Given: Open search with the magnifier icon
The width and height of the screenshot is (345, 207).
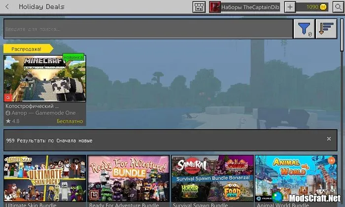Looking at the screenshot, I should 338,7.
